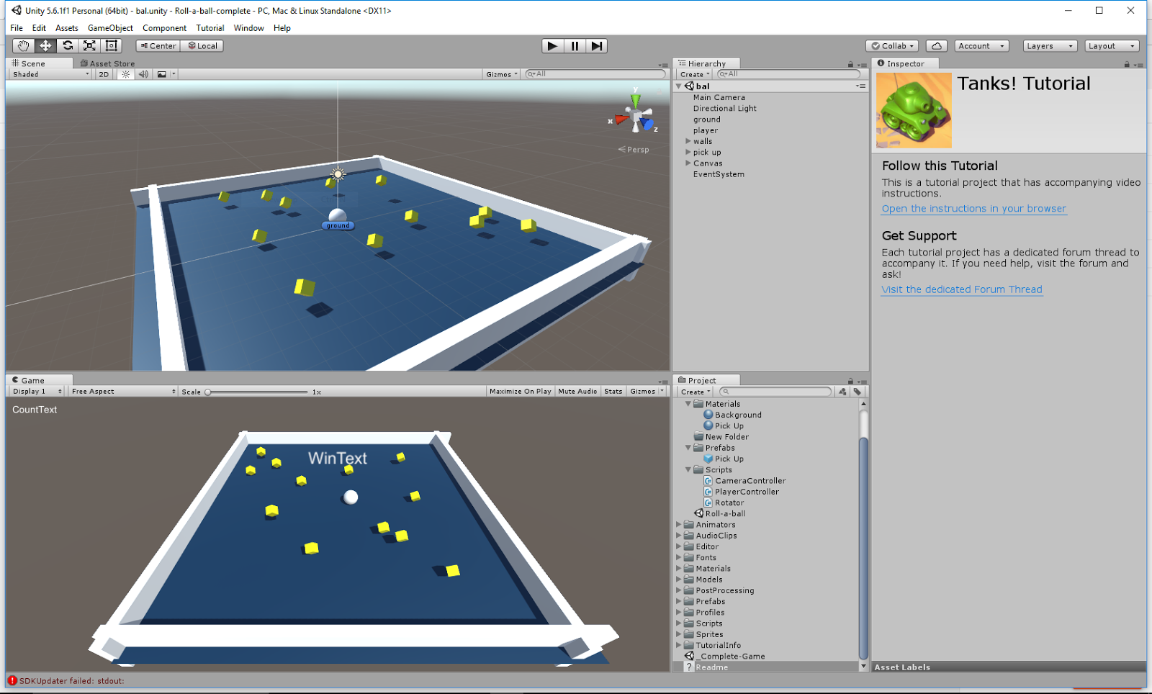
Task: Open the instructions in your browser link
Action: (974, 209)
